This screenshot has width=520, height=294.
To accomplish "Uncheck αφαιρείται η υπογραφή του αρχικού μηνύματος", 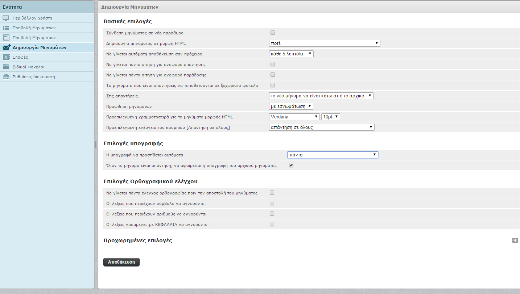I will [x=291, y=165].
